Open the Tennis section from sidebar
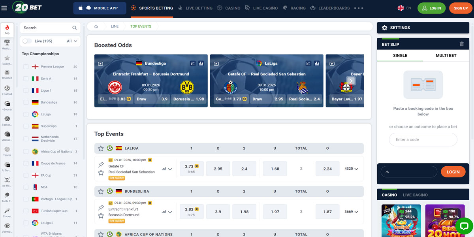 coord(7,148)
